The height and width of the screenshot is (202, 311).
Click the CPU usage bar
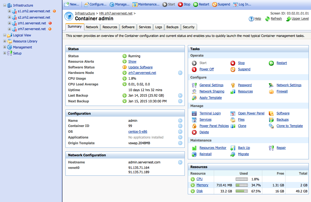[x=241, y=179]
